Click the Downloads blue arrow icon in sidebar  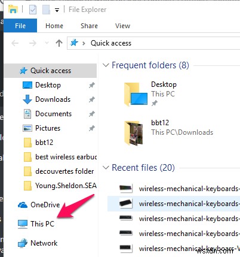(x=27, y=99)
